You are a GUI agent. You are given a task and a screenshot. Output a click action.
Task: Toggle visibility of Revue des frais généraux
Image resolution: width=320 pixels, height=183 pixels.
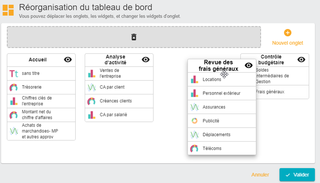click(249, 66)
